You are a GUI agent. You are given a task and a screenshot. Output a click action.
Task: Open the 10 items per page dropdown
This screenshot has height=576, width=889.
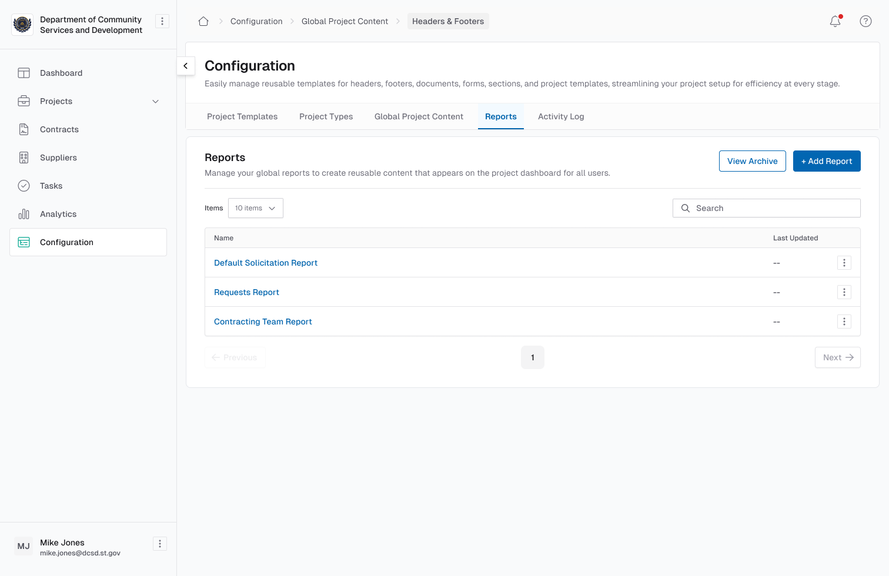click(x=255, y=208)
